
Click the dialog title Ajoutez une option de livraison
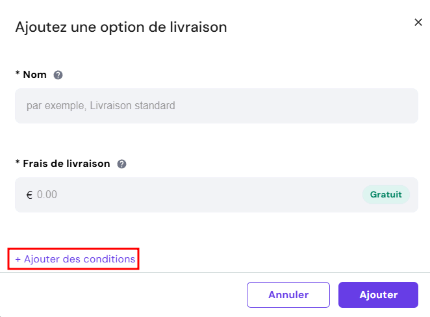(121, 27)
